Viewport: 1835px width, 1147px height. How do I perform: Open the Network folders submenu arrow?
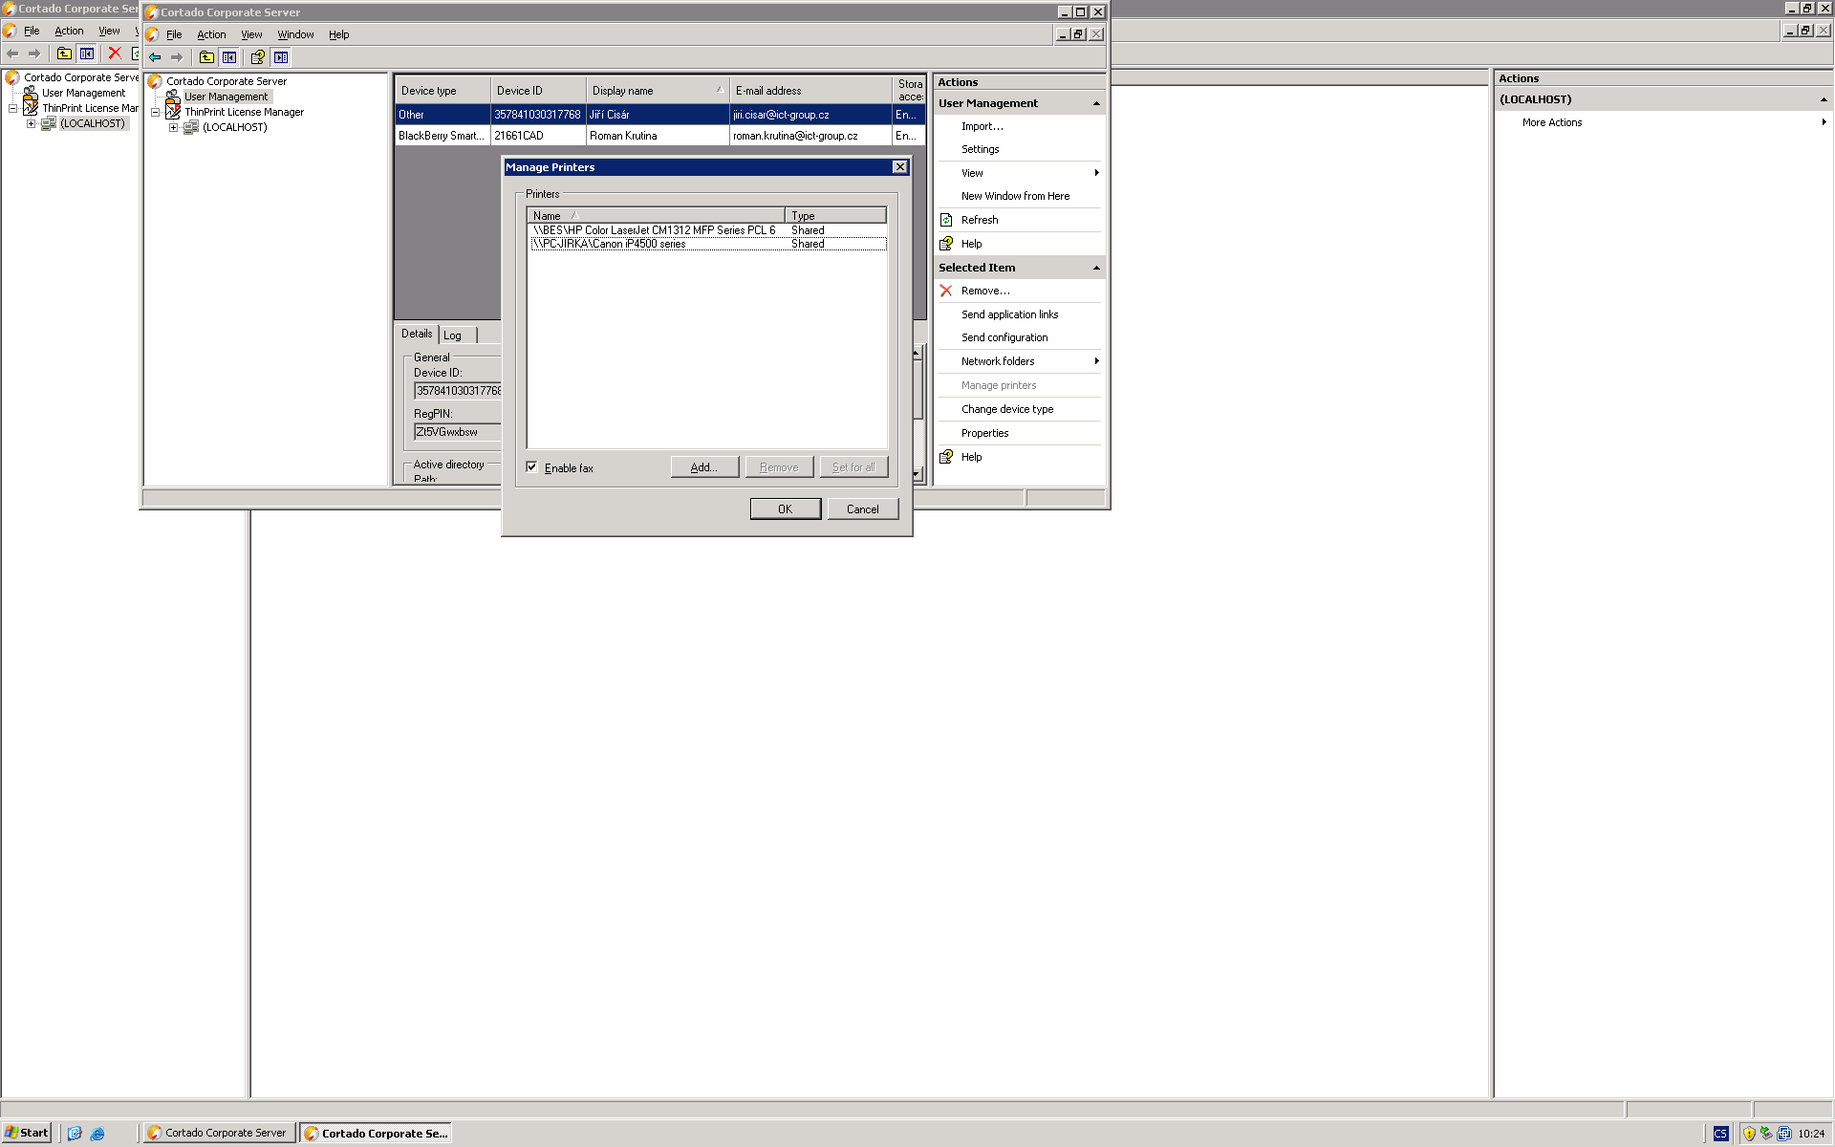(1096, 361)
